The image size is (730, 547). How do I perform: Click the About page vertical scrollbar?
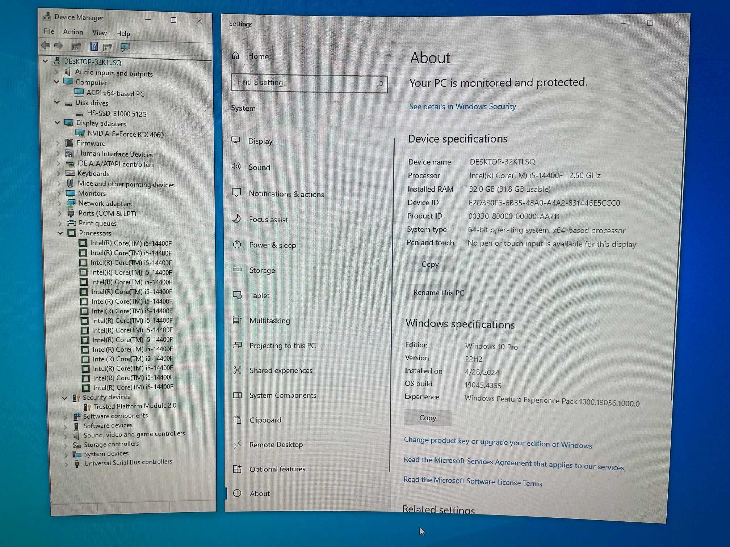tap(679, 239)
